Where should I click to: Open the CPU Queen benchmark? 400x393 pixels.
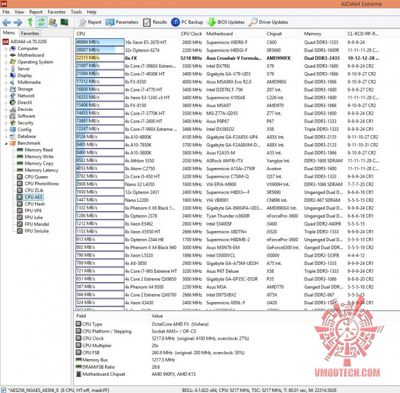[36, 177]
